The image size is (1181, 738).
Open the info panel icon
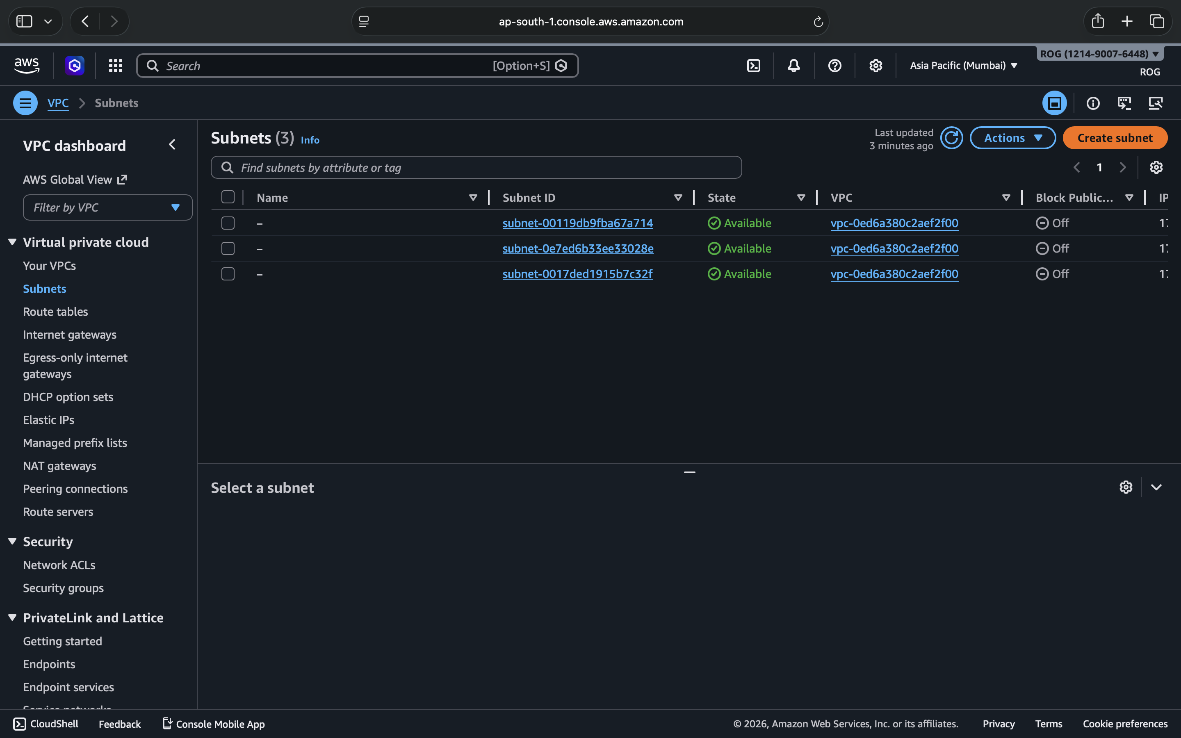point(1093,103)
